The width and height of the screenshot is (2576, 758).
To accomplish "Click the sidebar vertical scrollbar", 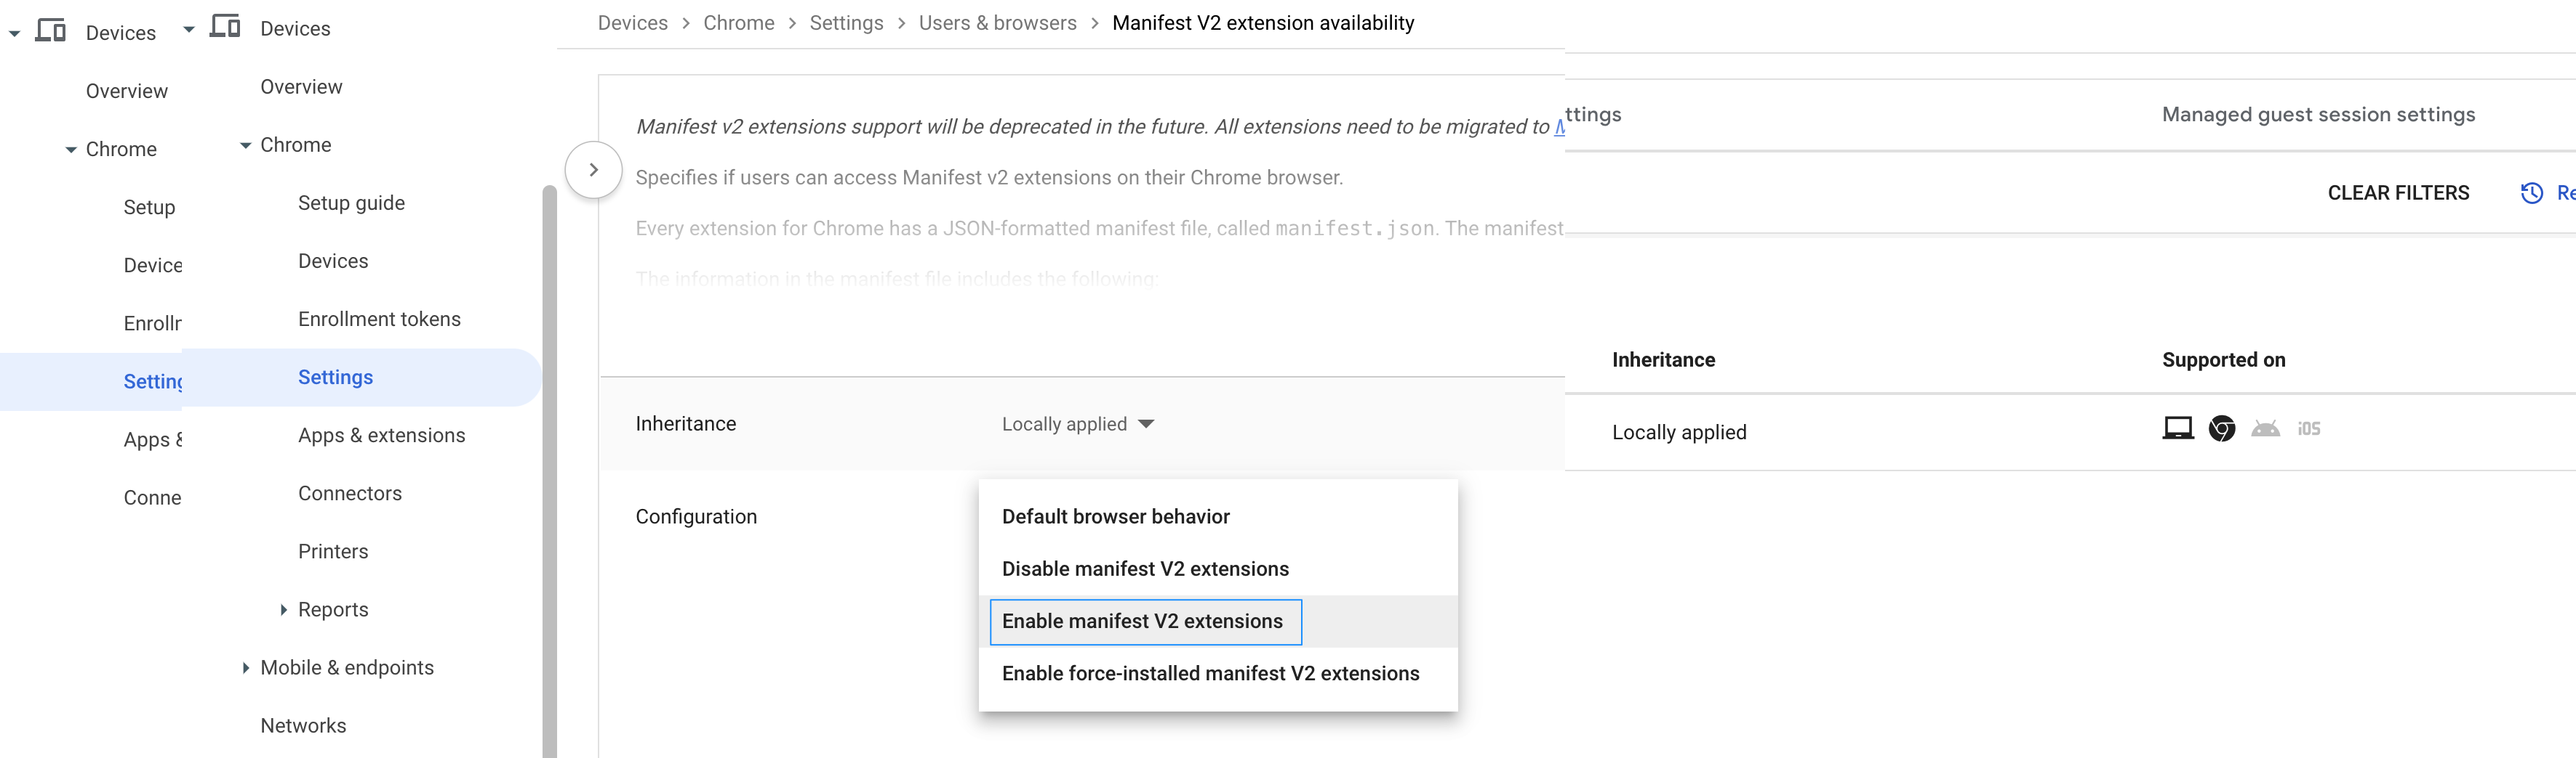I will pyautogui.click(x=549, y=469).
